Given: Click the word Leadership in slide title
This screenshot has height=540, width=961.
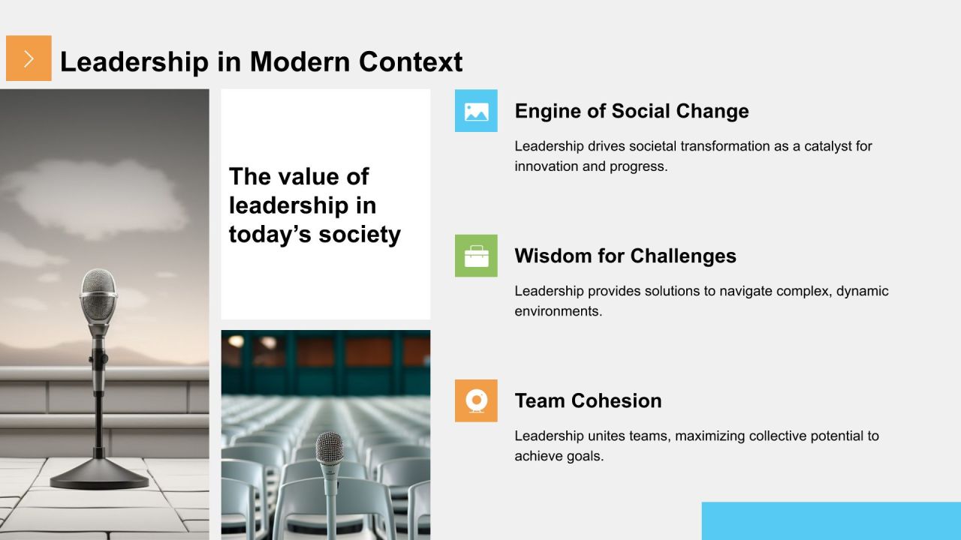Looking at the screenshot, I should 134,61.
